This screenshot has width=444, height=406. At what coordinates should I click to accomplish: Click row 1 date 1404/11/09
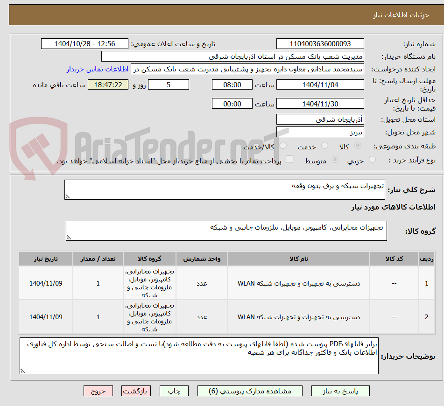(46, 283)
